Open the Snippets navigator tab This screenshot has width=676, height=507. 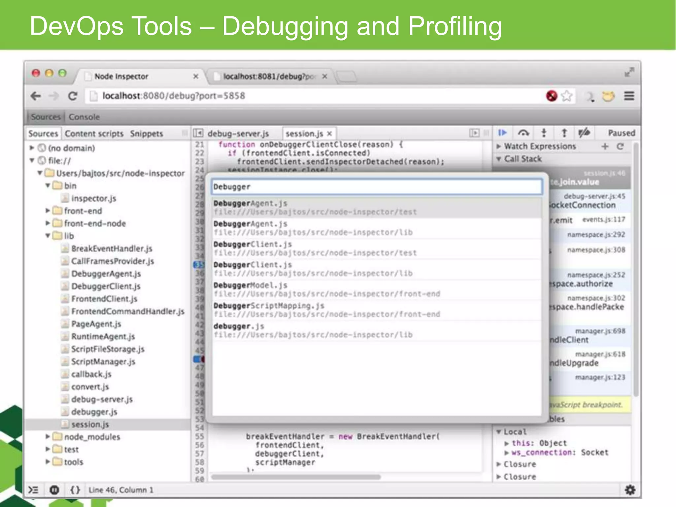click(147, 134)
